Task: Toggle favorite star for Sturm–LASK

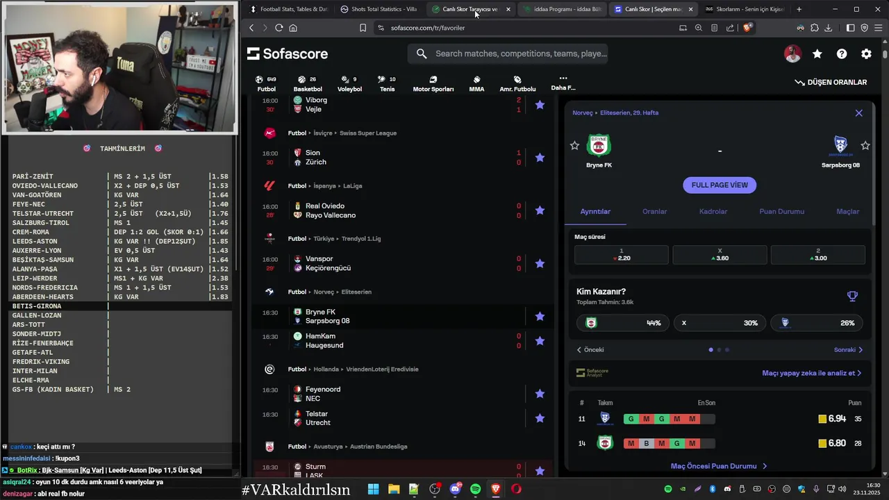Action: (x=540, y=471)
